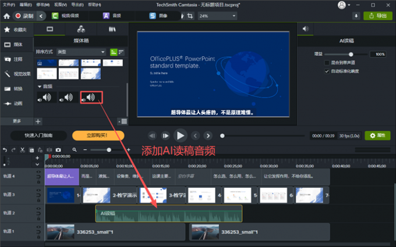Zoom out timeline with the minus button

click(x=85, y=150)
